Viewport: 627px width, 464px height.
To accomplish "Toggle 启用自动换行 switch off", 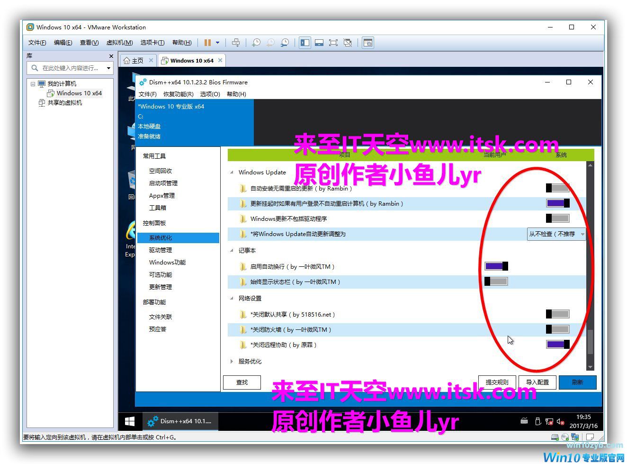I will [496, 266].
